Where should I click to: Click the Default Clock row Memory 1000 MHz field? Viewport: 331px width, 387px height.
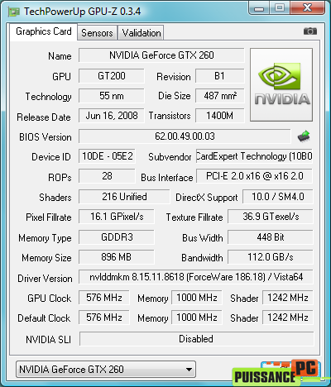(197, 318)
